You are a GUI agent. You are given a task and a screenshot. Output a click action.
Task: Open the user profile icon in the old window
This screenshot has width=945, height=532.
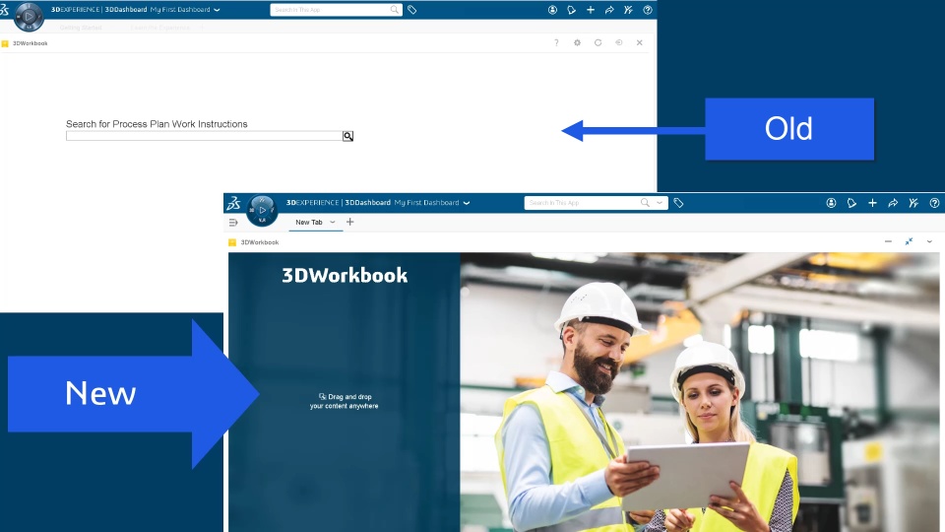coord(552,10)
